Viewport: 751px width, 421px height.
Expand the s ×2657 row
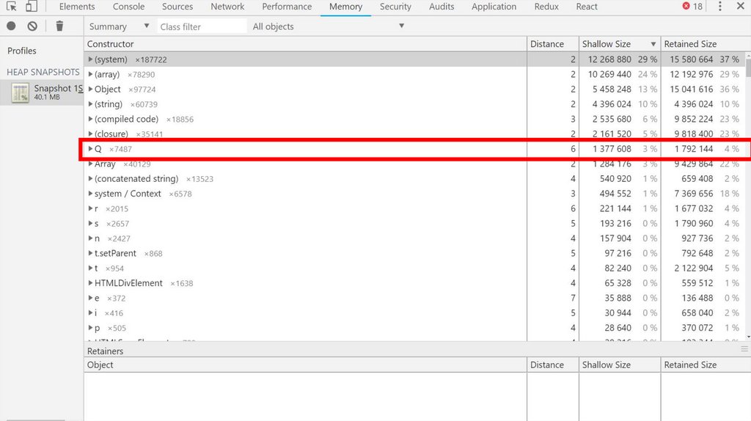coord(90,223)
